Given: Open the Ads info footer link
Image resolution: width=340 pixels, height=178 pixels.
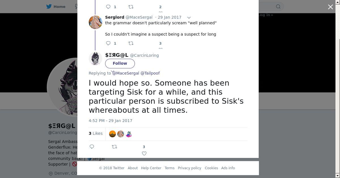Looking at the screenshot, I should coord(228,168).
